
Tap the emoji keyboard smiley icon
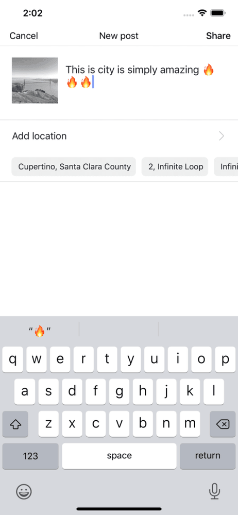click(x=24, y=492)
